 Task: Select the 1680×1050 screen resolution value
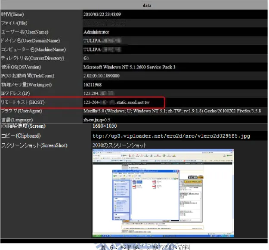[105, 126]
